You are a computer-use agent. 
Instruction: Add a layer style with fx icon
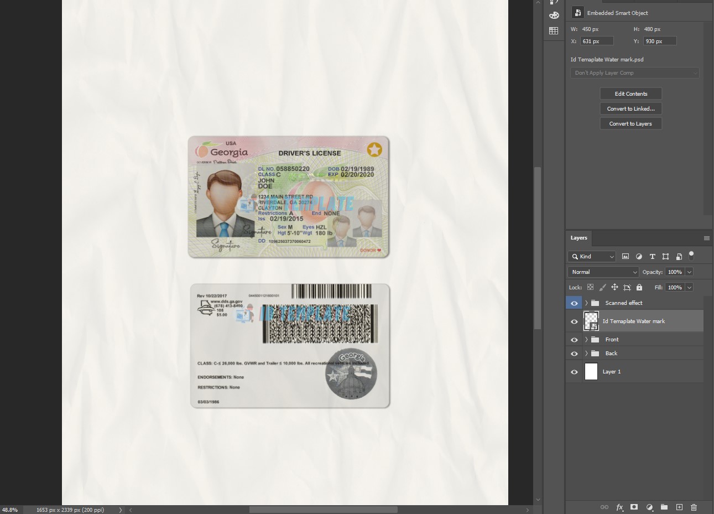(619, 507)
